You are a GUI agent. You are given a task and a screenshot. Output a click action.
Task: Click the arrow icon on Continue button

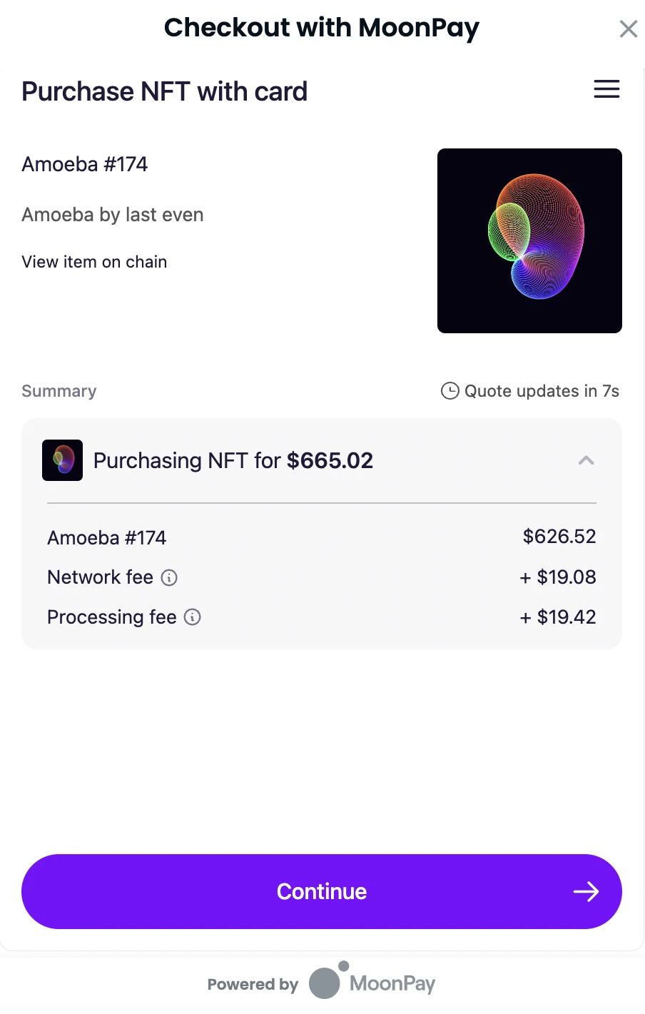(x=586, y=891)
